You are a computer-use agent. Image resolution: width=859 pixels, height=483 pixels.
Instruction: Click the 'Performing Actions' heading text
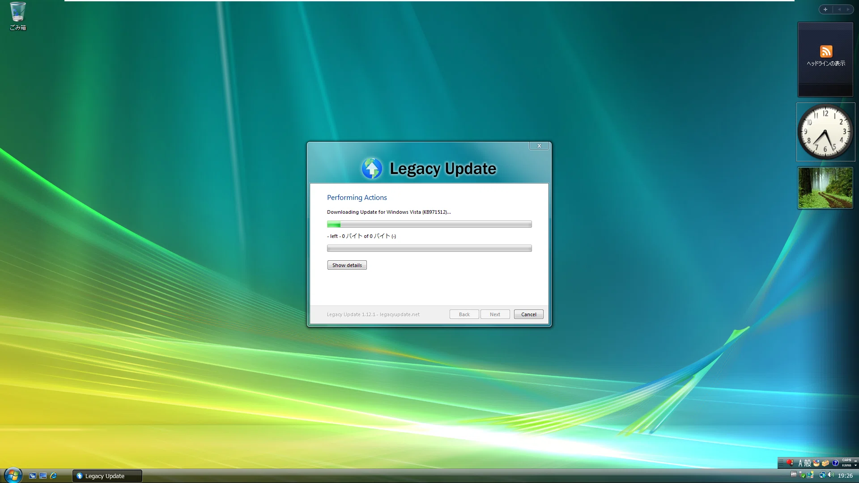(x=357, y=197)
